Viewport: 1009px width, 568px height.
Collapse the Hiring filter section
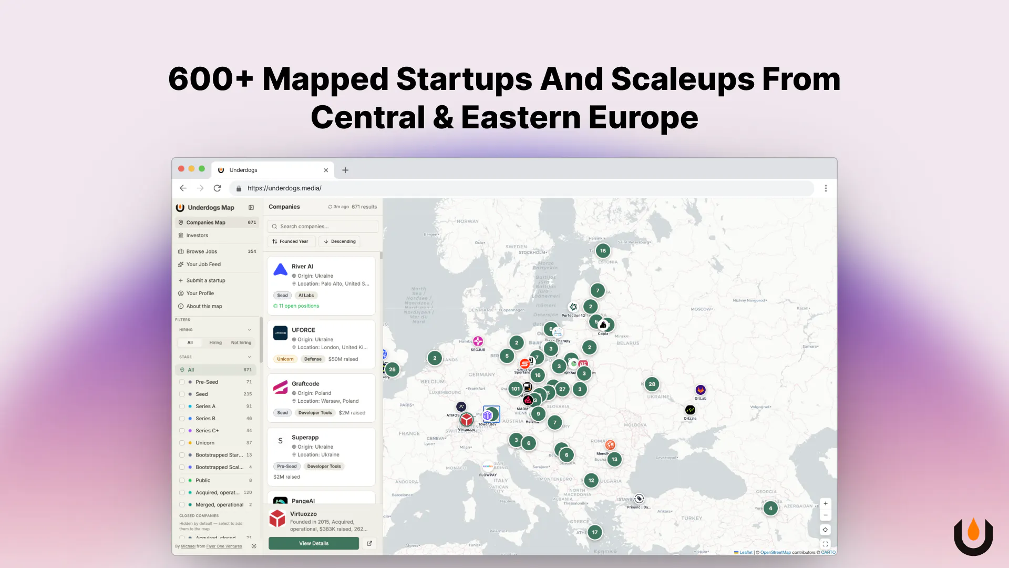(249, 330)
